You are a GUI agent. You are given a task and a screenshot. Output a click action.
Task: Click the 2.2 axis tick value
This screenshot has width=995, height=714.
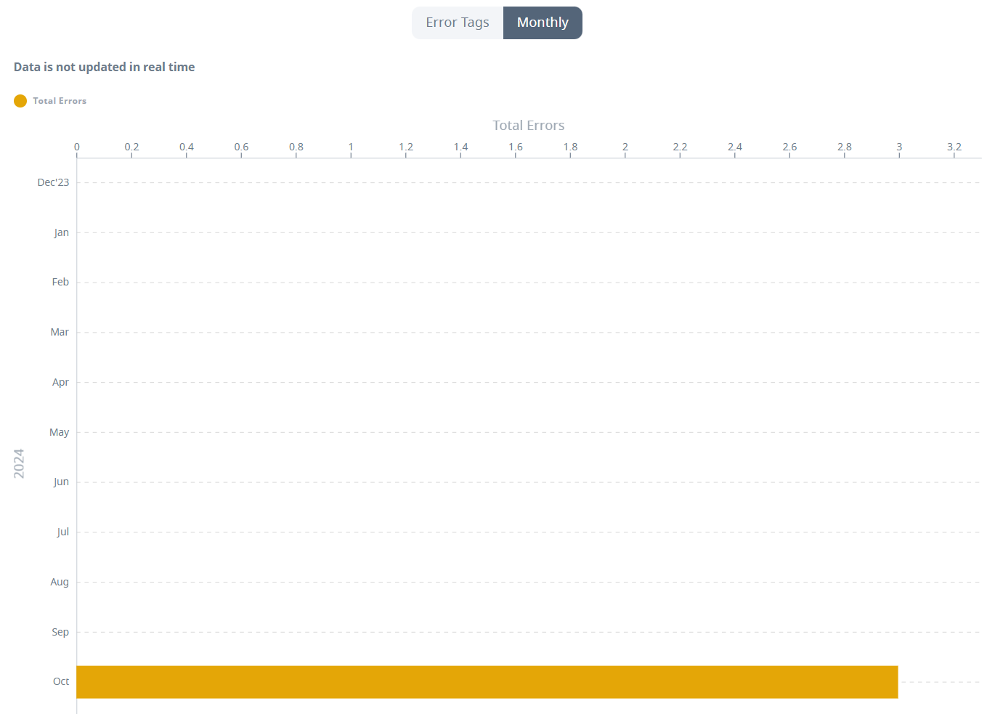point(680,147)
